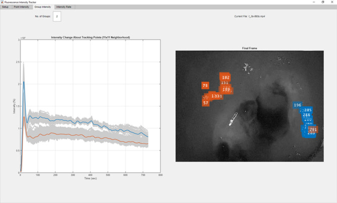
Task: Select orange tracking marker 189
Action: [x=227, y=89]
